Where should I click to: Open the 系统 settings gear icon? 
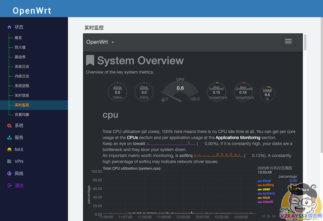[x=9, y=125]
